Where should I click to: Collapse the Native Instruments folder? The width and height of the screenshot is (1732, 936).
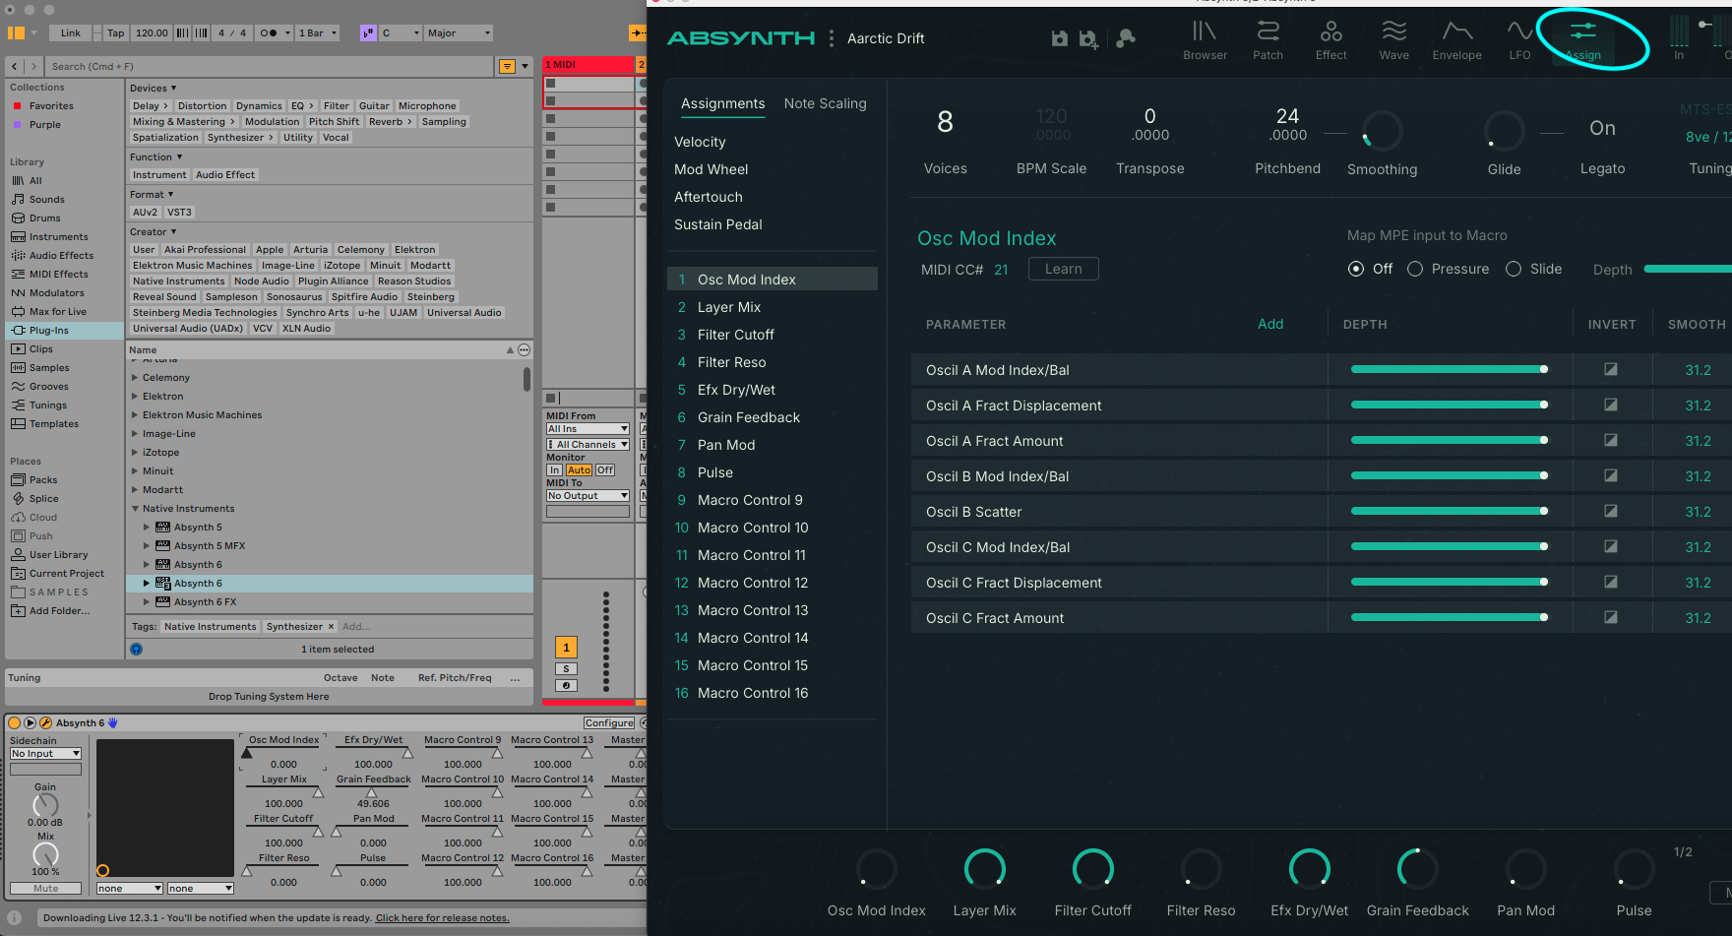136,509
